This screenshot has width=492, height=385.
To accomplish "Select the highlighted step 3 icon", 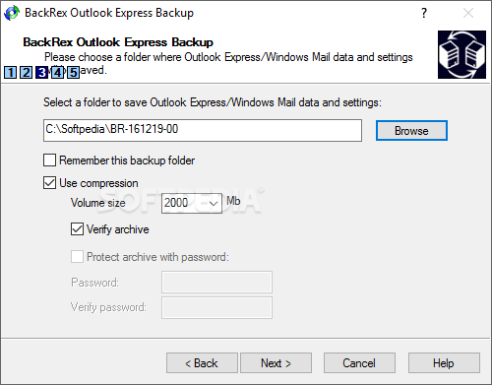I will click(x=41, y=72).
